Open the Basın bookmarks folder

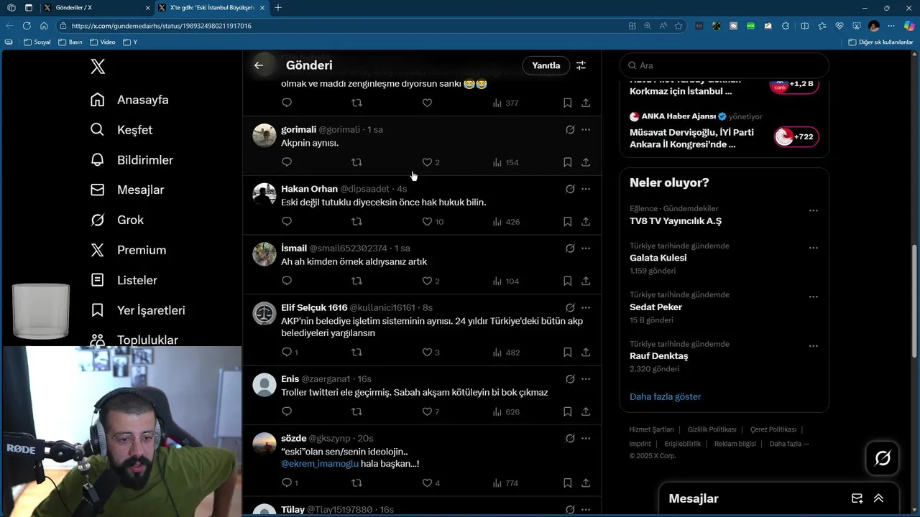pyautogui.click(x=70, y=42)
